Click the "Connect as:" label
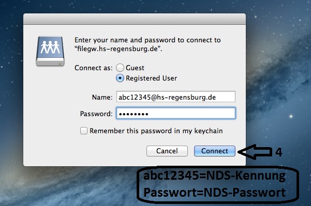The height and width of the screenshot is (206, 311). pos(94,68)
